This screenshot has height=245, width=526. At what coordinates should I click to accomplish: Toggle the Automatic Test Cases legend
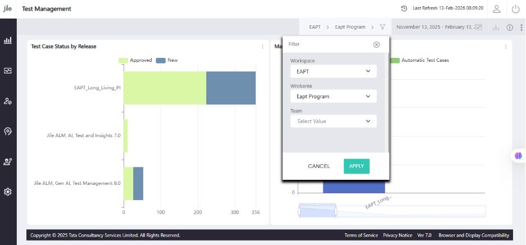click(x=419, y=61)
